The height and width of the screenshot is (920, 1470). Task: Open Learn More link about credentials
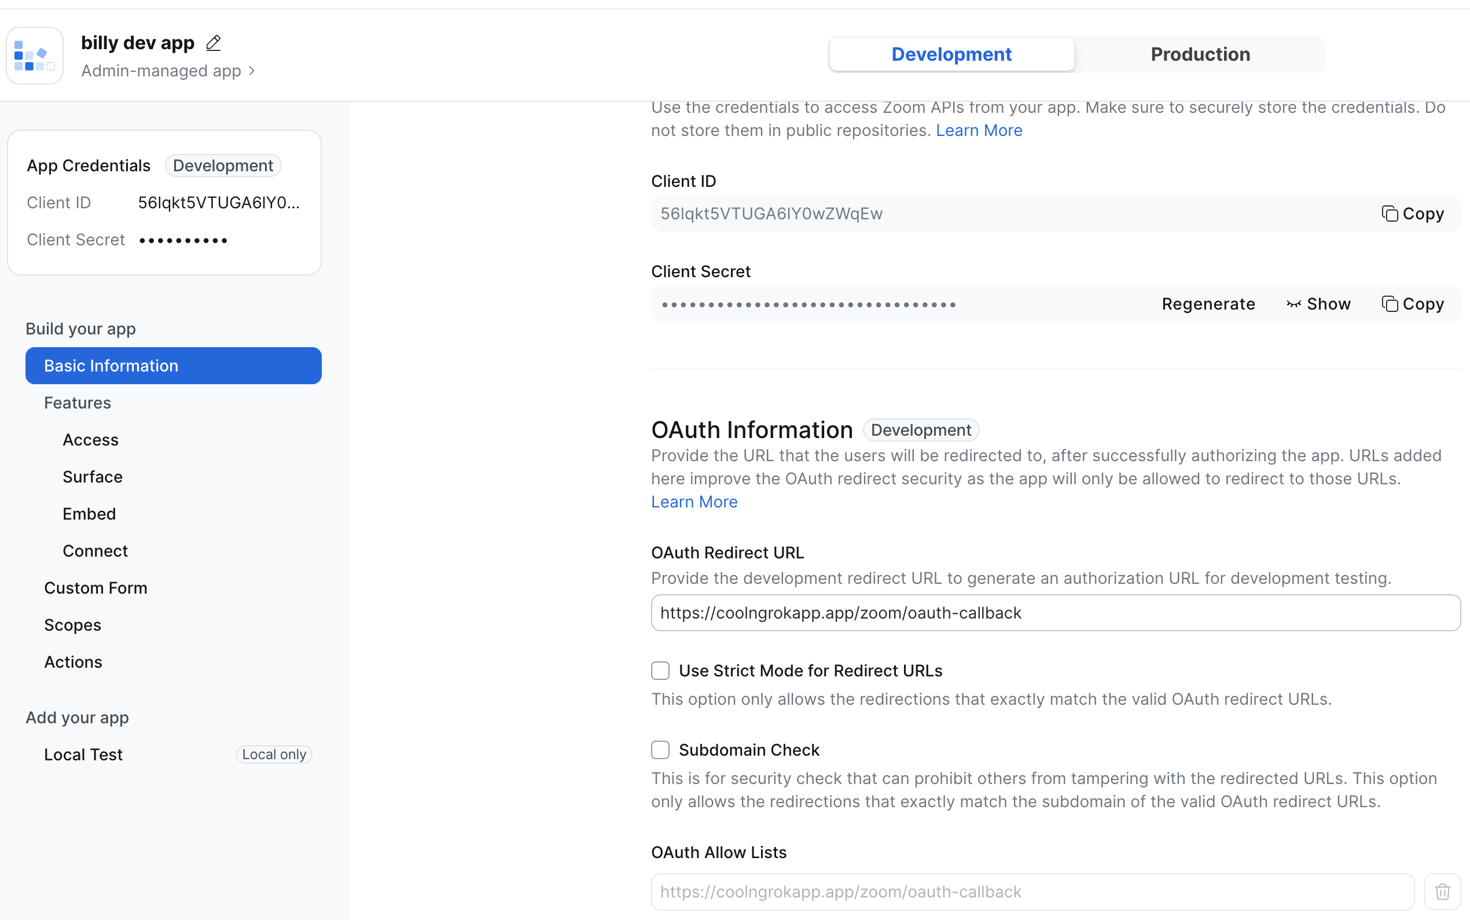coord(979,130)
